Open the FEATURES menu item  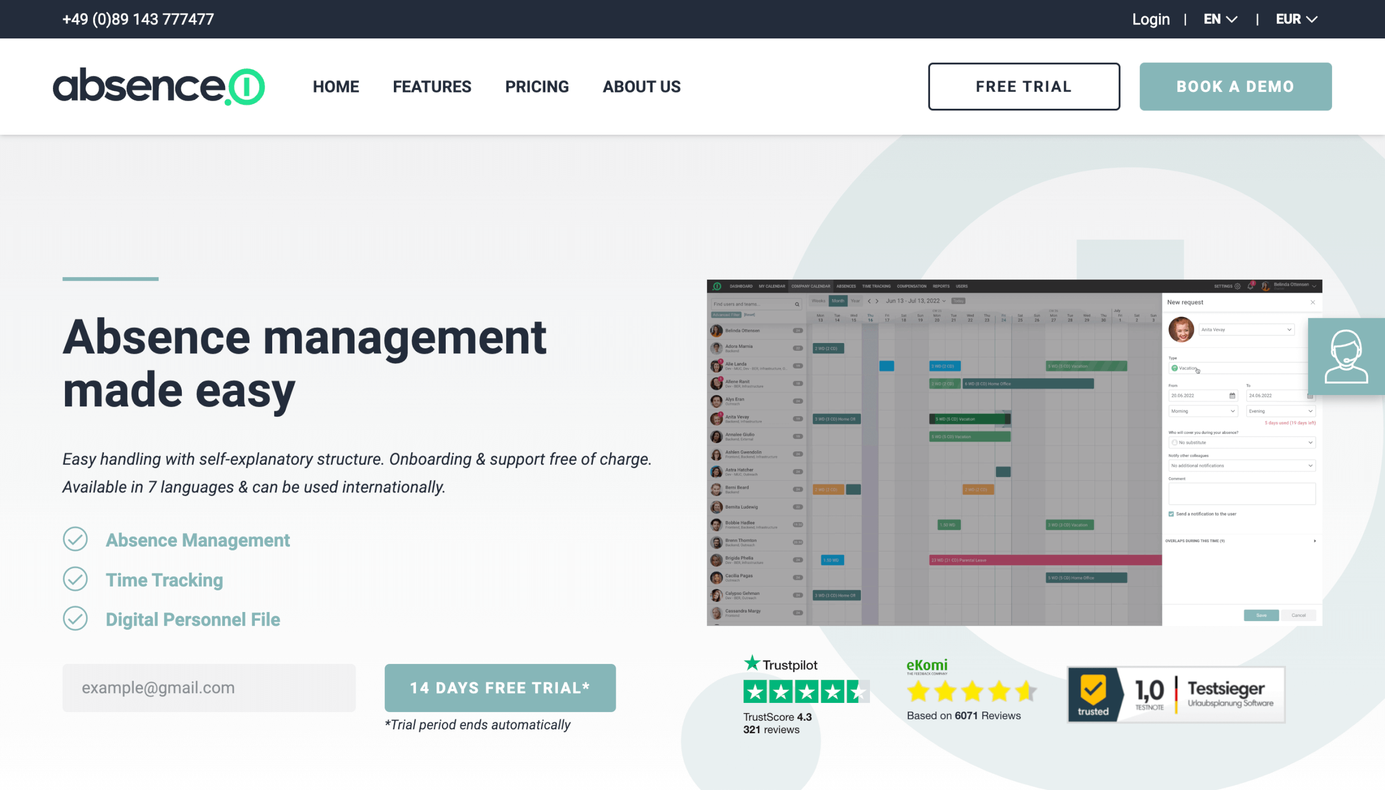(x=432, y=86)
